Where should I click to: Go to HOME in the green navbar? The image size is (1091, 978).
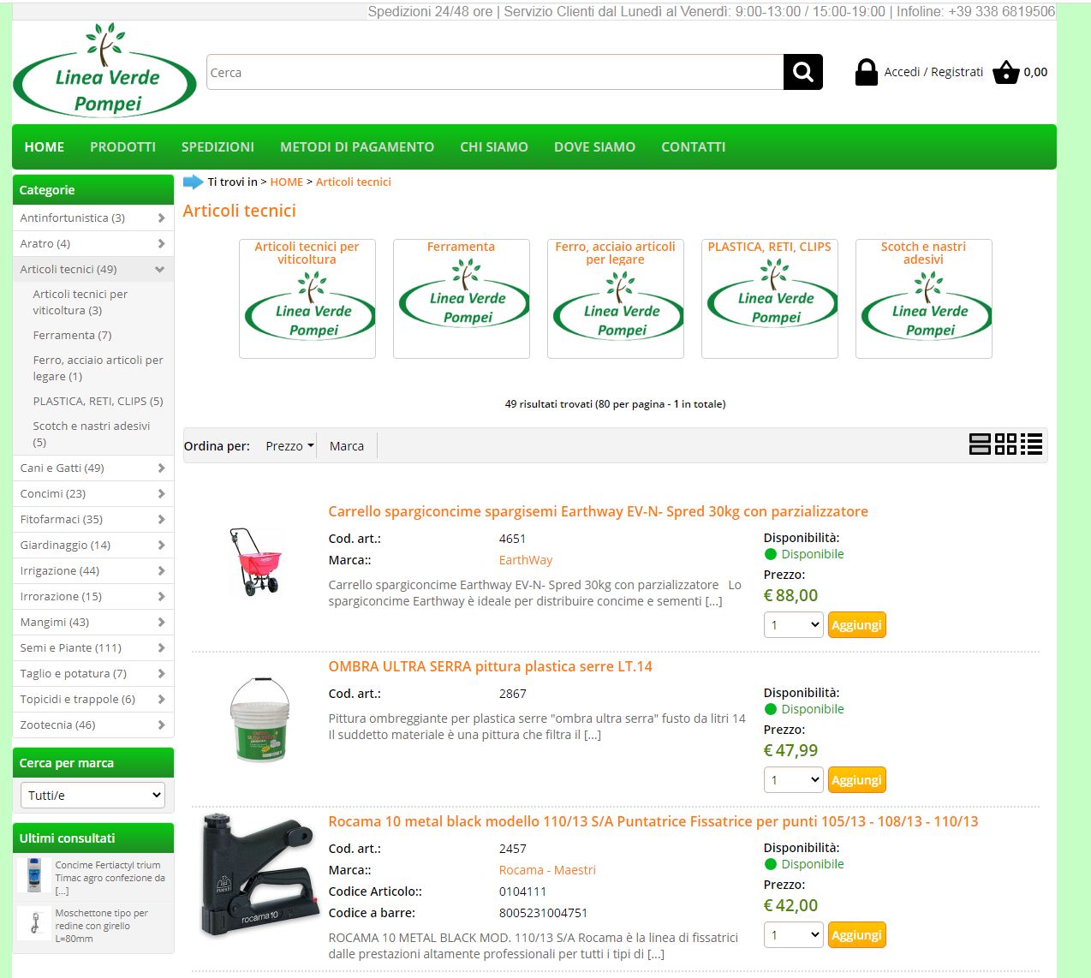point(45,147)
